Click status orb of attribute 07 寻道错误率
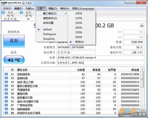This screenshot has width=148, height=118. pos(6,90)
